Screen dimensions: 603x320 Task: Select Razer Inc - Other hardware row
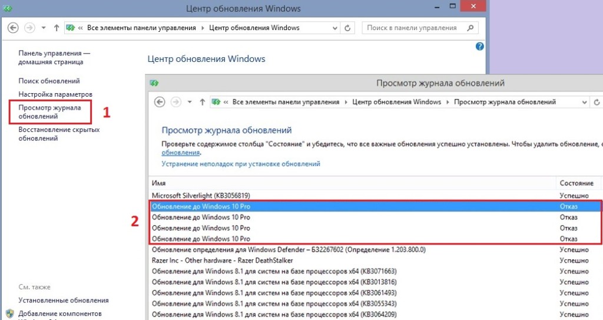point(376,260)
